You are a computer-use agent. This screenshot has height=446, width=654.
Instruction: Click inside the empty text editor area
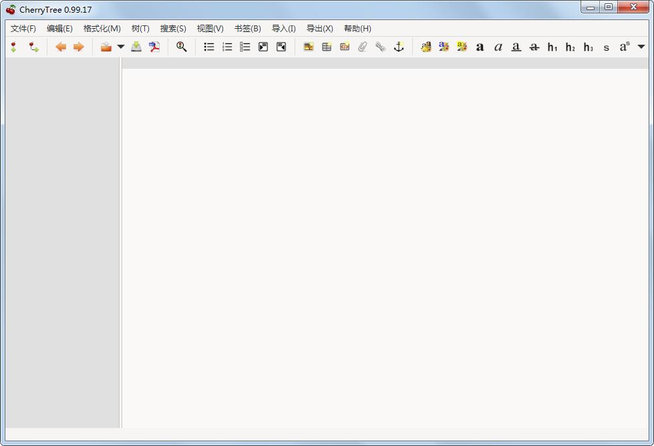[x=384, y=247]
